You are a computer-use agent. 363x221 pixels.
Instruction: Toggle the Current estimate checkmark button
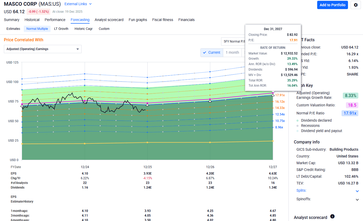(x=212, y=52)
